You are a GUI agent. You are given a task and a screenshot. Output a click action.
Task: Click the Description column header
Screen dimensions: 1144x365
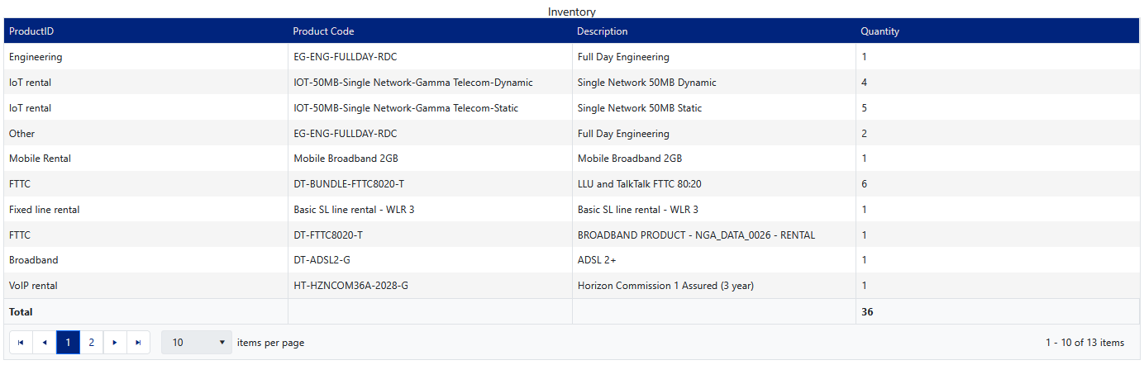tap(602, 31)
